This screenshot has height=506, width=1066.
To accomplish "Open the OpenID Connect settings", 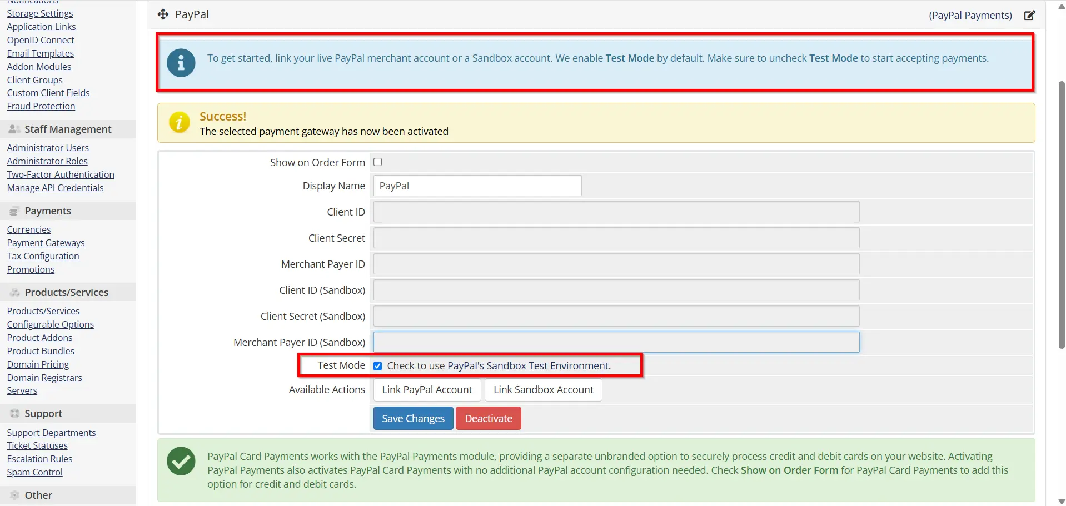I will click(41, 40).
